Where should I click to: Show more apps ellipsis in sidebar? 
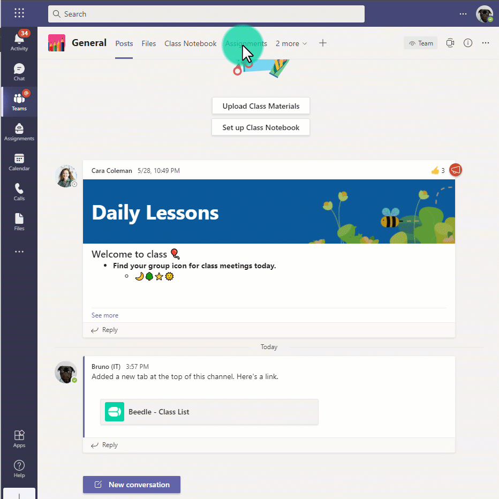pyautogui.click(x=19, y=252)
